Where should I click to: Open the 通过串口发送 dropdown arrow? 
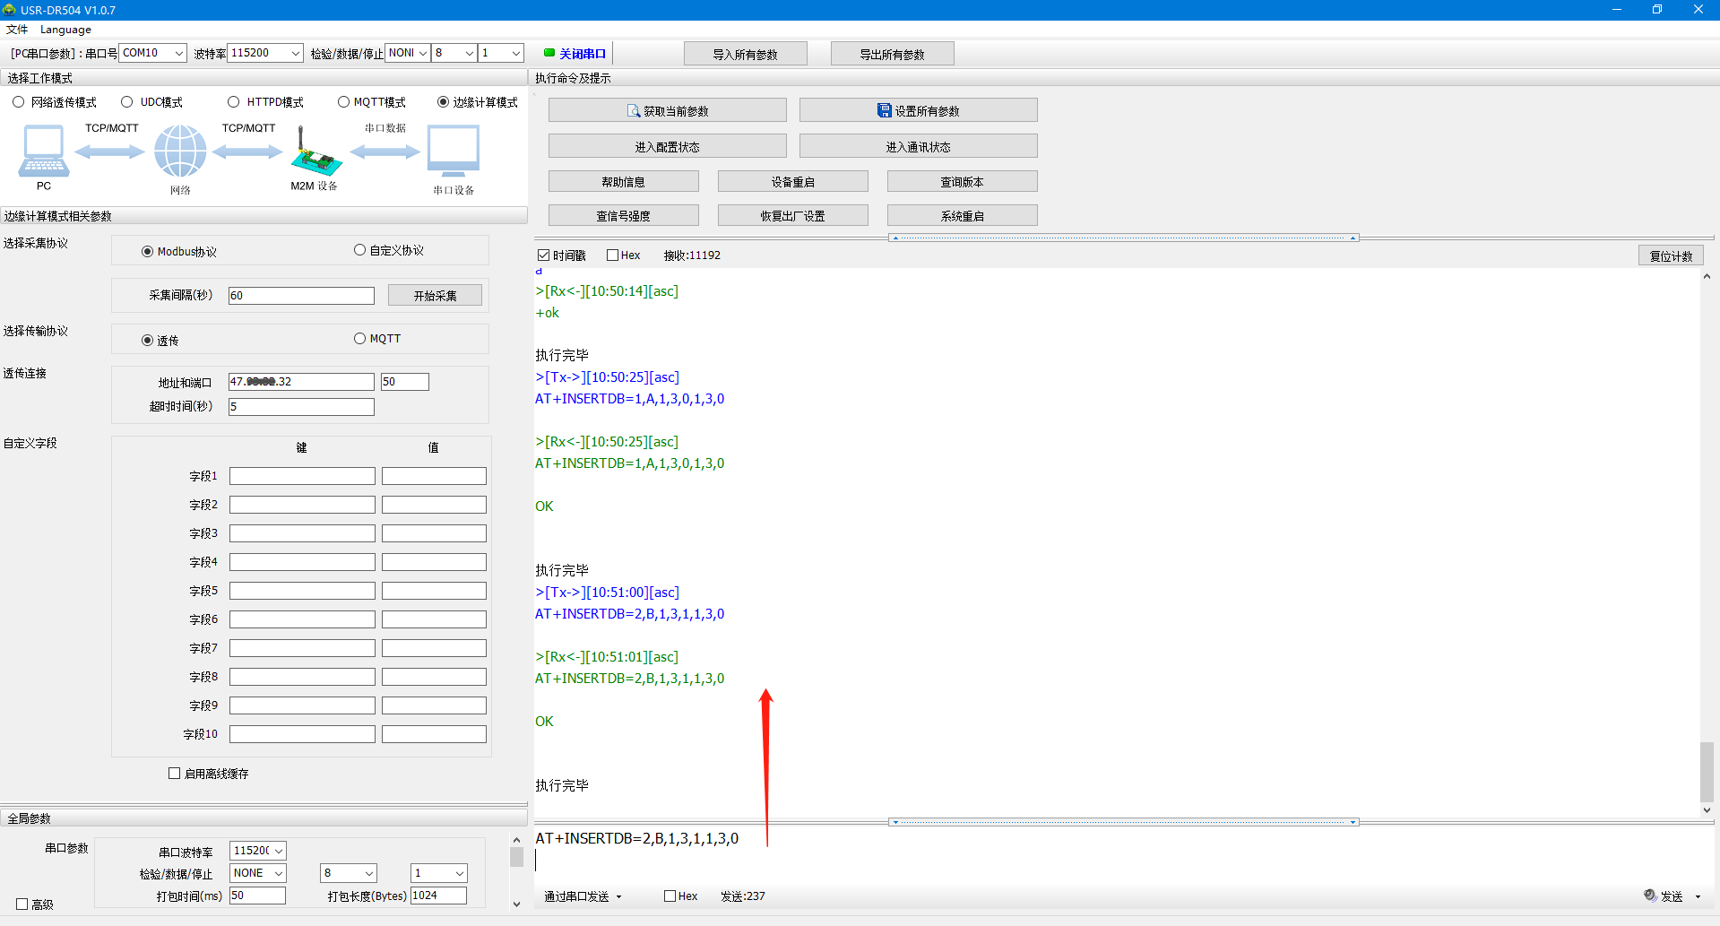[618, 896]
